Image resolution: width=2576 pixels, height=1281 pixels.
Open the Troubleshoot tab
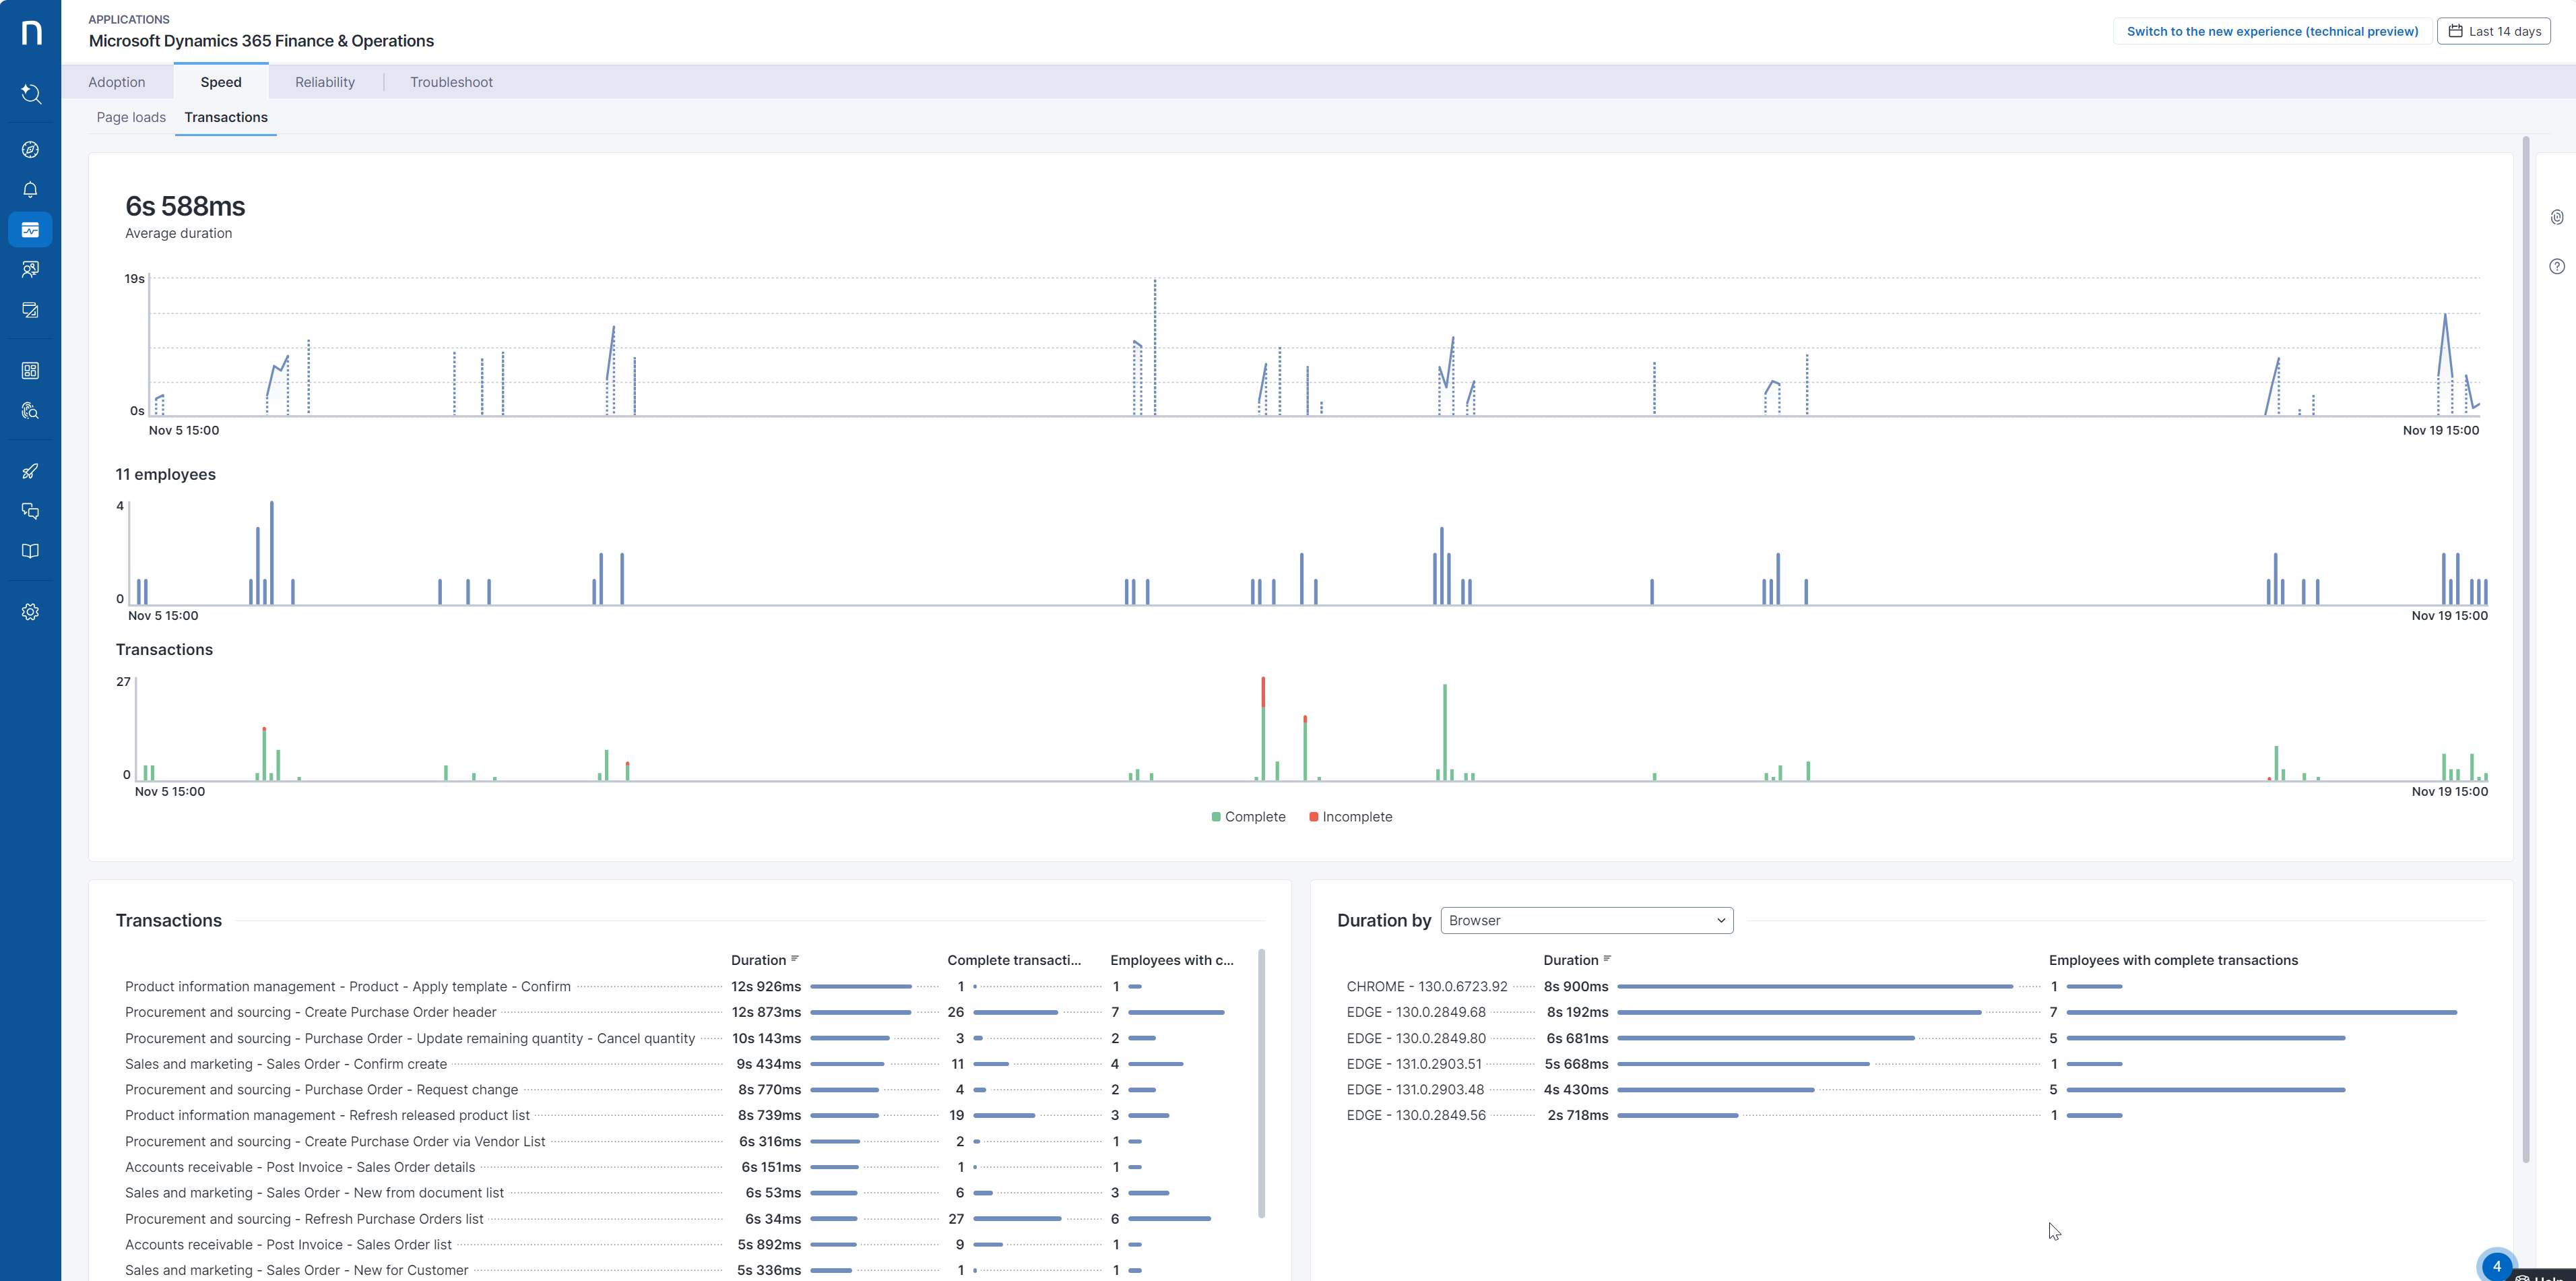click(x=451, y=82)
